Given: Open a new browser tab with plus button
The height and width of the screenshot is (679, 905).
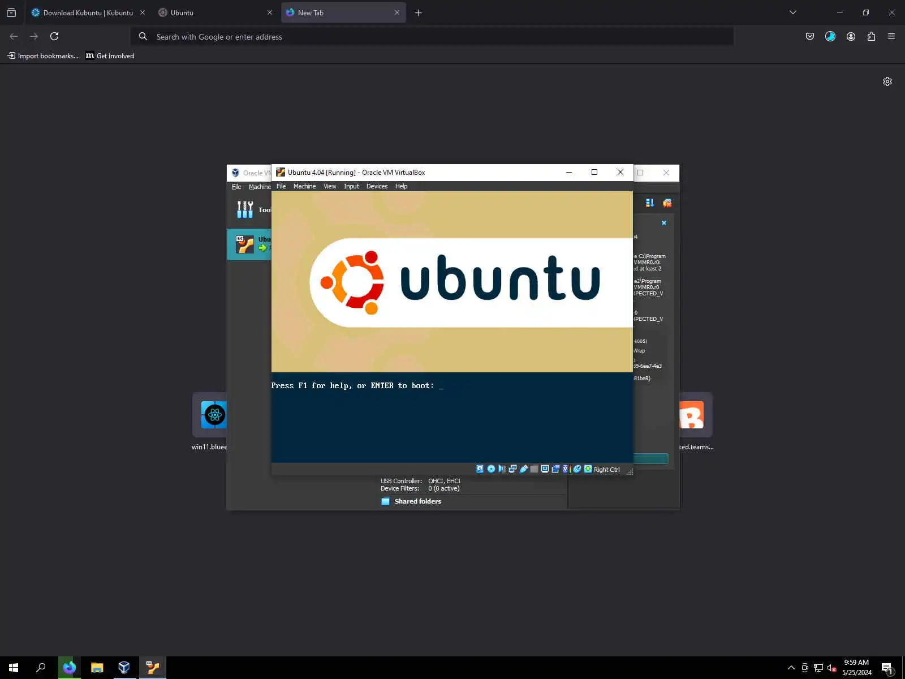Looking at the screenshot, I should point(419,12).
